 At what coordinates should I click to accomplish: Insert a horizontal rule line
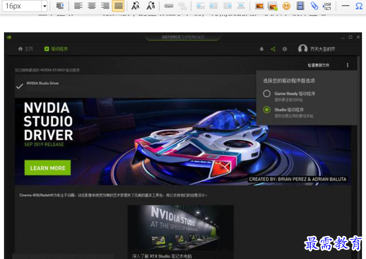[345, 6]
